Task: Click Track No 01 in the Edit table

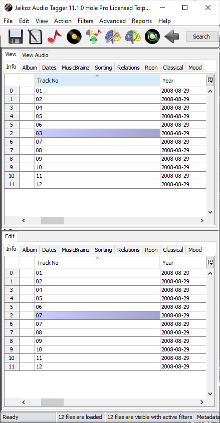Action: pyautogui.click(x=97, y=273)
